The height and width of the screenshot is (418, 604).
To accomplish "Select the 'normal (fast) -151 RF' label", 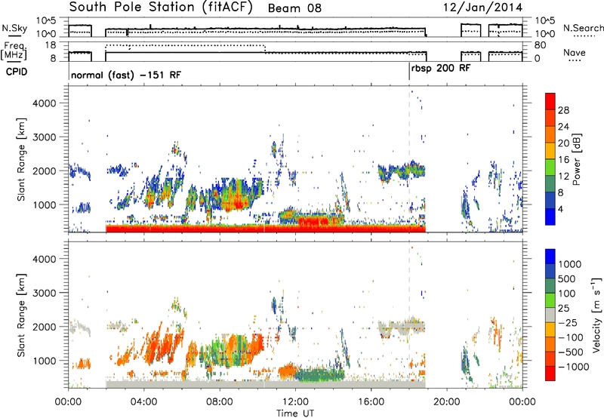I will (x=126, y=75).
